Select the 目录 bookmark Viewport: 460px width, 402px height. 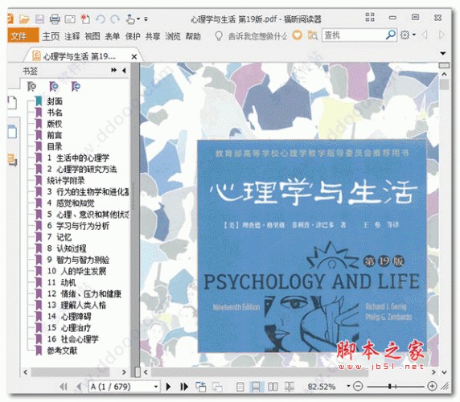pos(55,146)
